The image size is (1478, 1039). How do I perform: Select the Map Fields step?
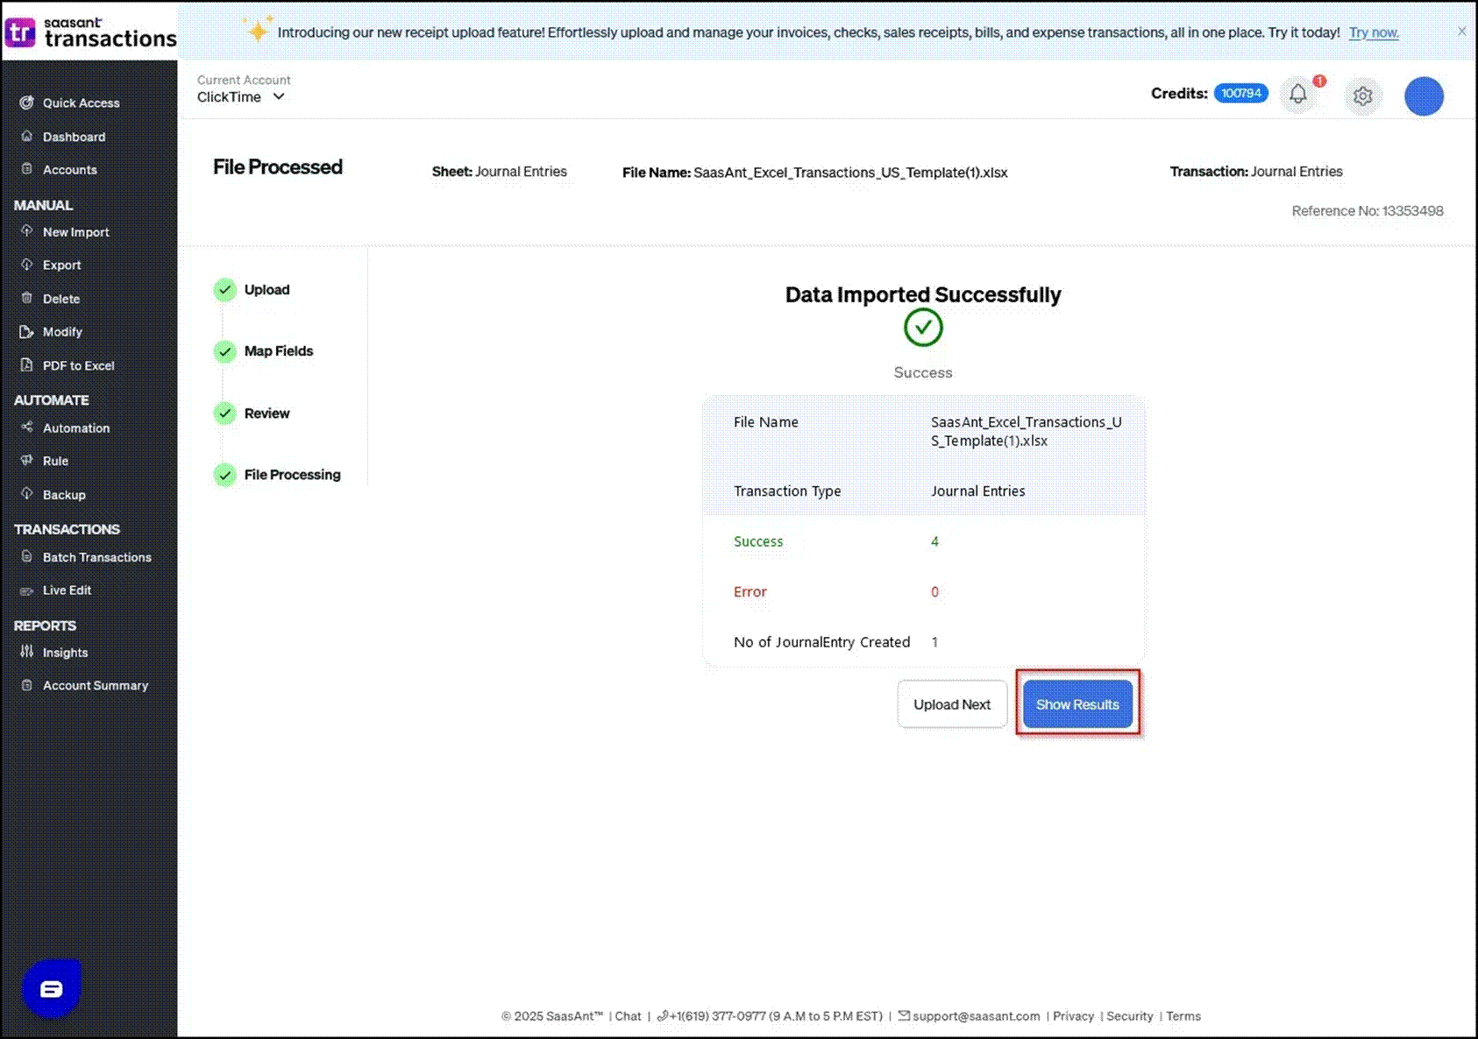pos(278,351)
